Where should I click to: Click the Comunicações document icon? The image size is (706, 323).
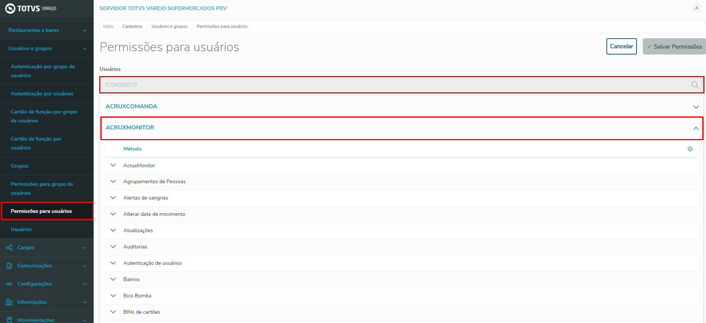point(9,266)
